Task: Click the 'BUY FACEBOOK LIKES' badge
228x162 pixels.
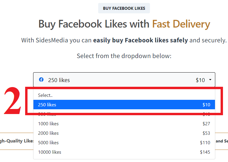Action: tap(124, 8)
